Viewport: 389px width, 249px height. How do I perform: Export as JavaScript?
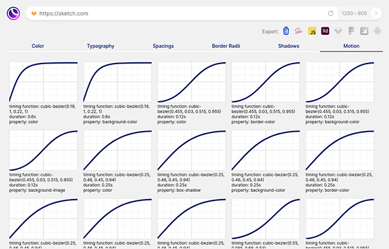pyautogui.click(x=312, y=31)
